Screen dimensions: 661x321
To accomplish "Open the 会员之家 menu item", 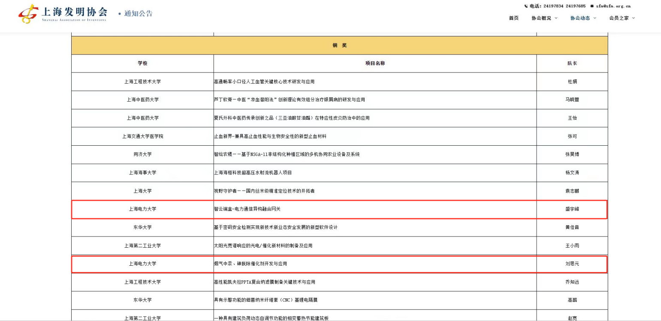I will pyautogui.click(x=619, y=18).
